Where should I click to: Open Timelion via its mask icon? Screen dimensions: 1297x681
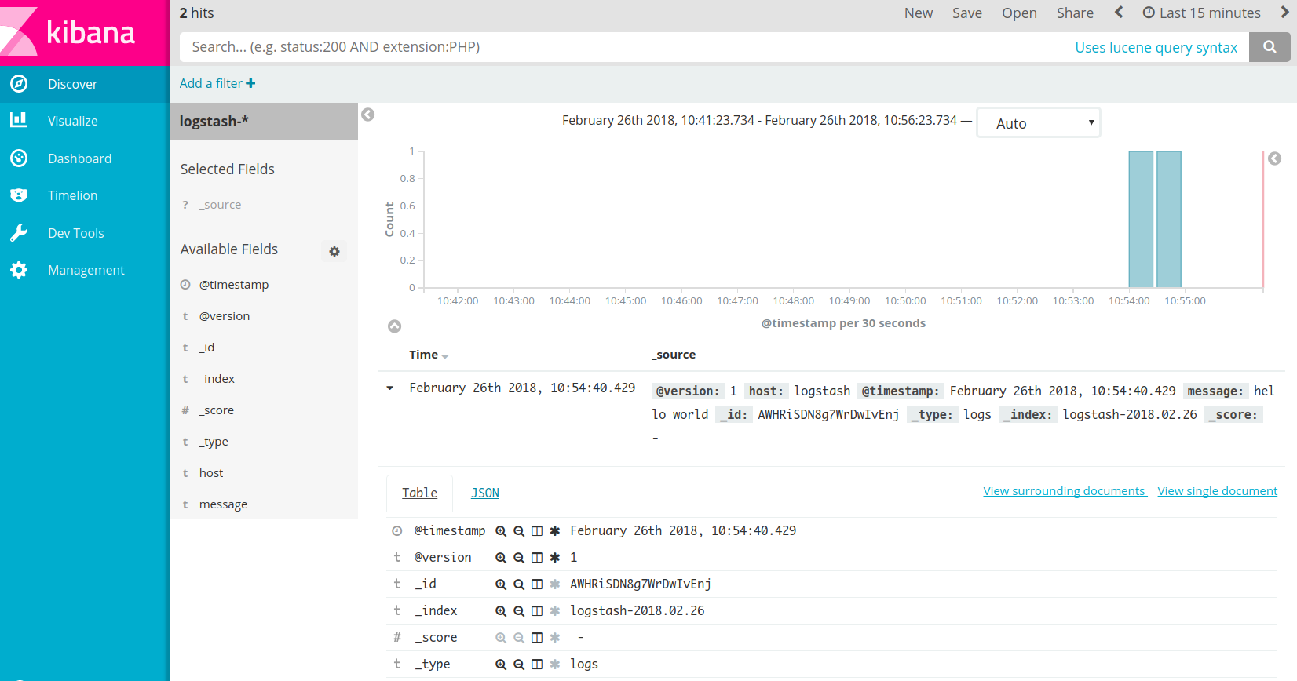pyautogui.click(x=19, y=195)
